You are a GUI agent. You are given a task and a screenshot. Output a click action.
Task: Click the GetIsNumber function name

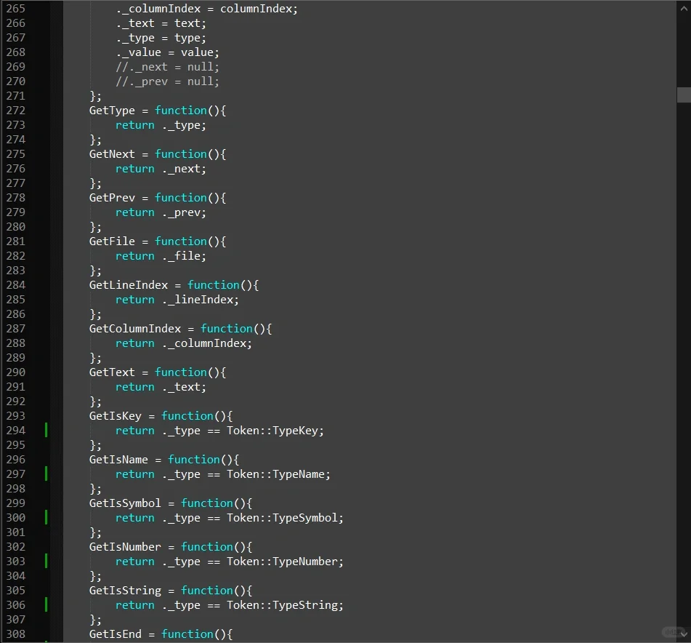(x=125, y=547)
